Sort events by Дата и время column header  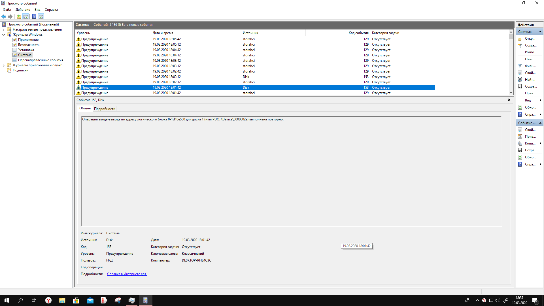pyautogui.click(x=196, y=33)
